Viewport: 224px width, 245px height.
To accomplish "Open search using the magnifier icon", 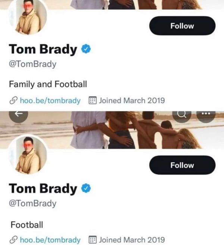I will tap(182, 114).
